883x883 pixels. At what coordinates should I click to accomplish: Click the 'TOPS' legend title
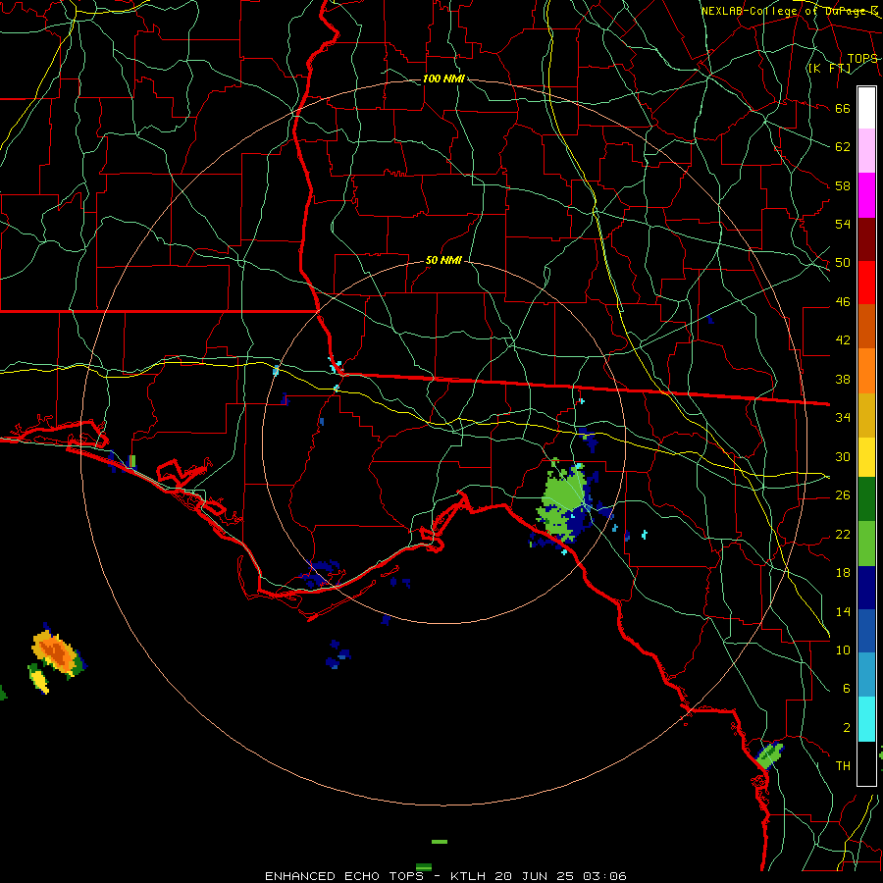pyautogui.click(x=862, y=58)
